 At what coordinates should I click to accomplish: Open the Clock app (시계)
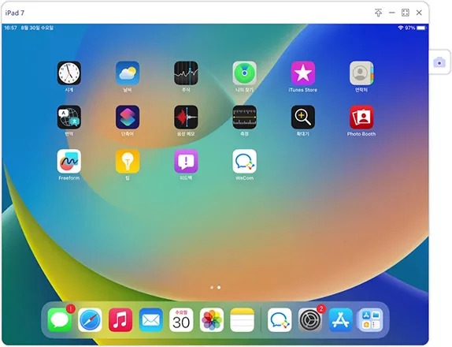(69, 73)
